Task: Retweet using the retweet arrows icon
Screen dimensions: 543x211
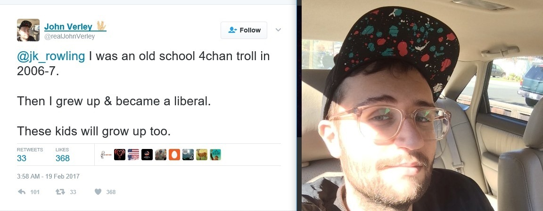Action: (61, 192)
